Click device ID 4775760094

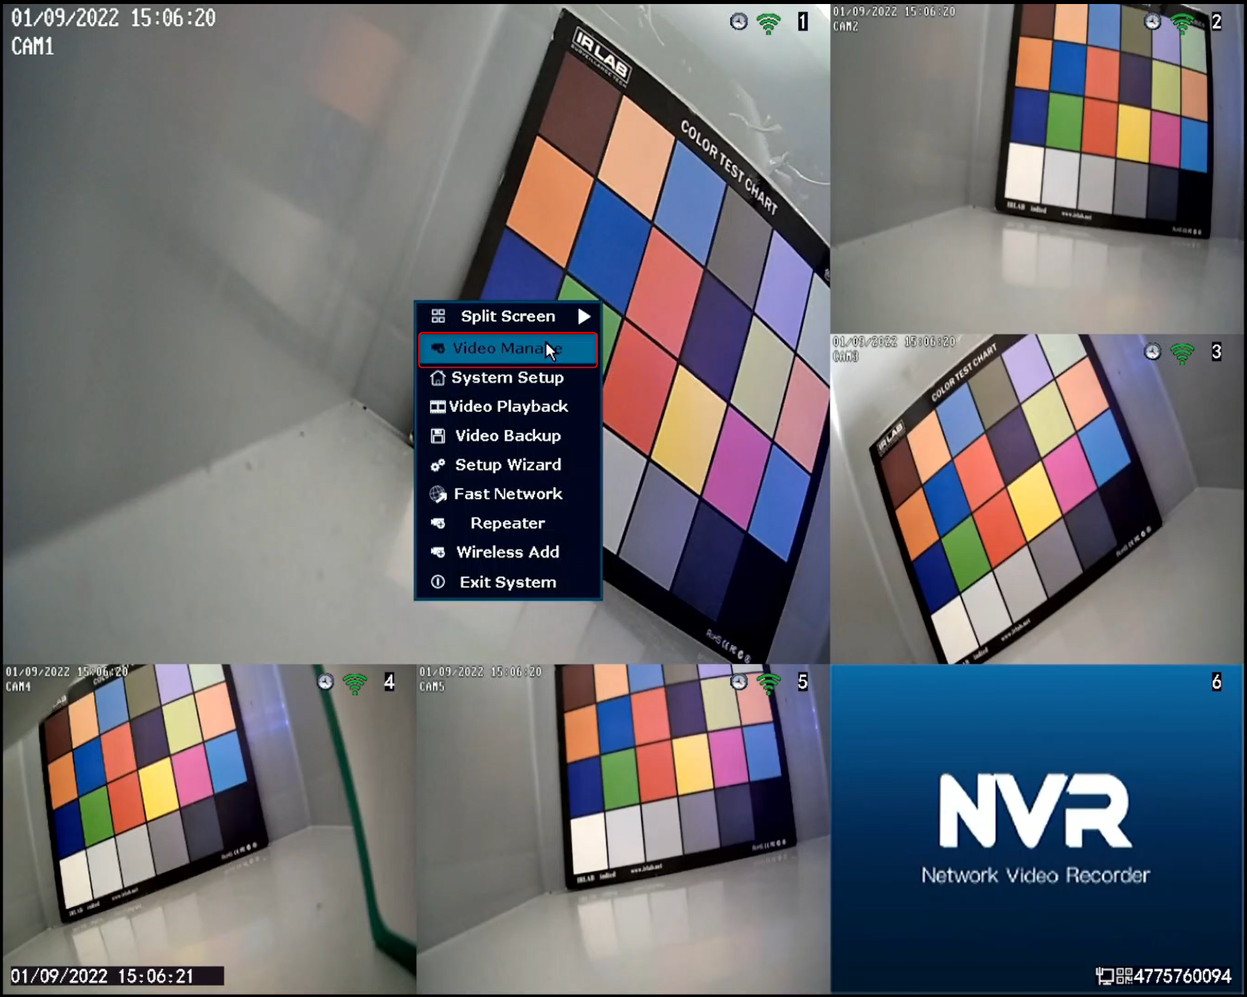(1182, 976)
